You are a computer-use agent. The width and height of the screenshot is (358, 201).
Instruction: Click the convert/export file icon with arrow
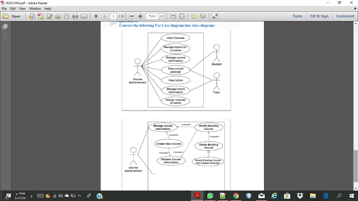32,16
